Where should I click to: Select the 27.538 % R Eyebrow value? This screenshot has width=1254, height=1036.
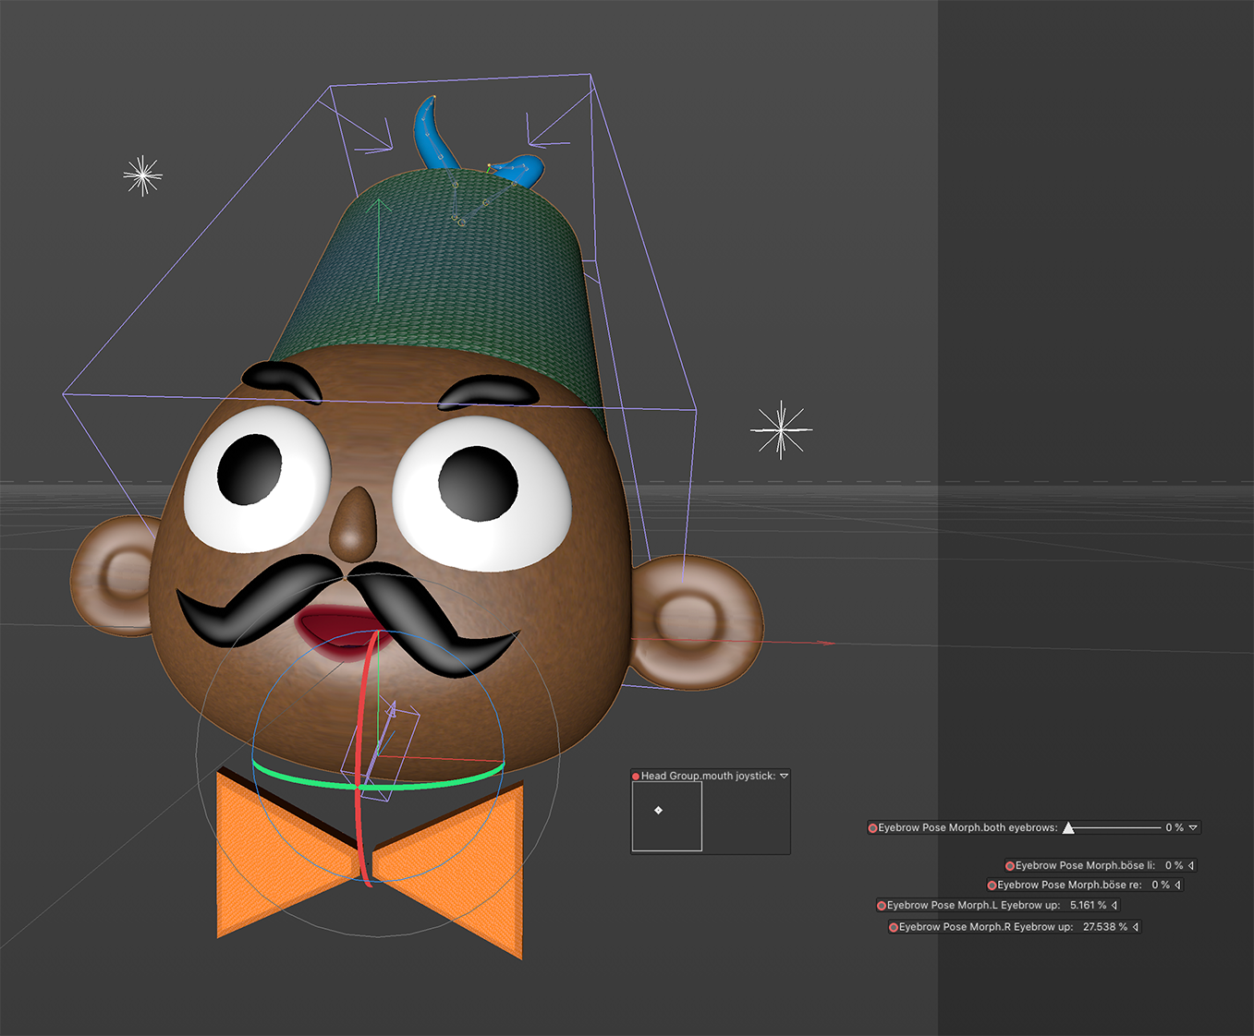point(1105,927)
